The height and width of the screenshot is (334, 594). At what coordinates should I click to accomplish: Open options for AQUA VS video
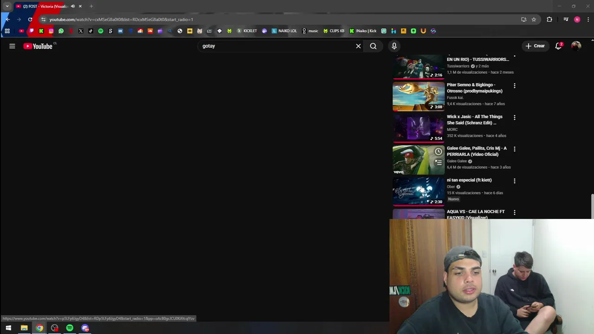(514, 212)
